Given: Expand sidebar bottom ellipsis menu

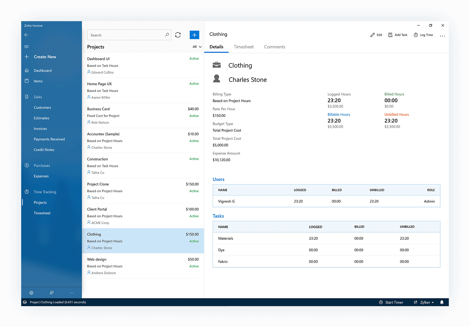Looking at the screenshot, I should (72, 293).
